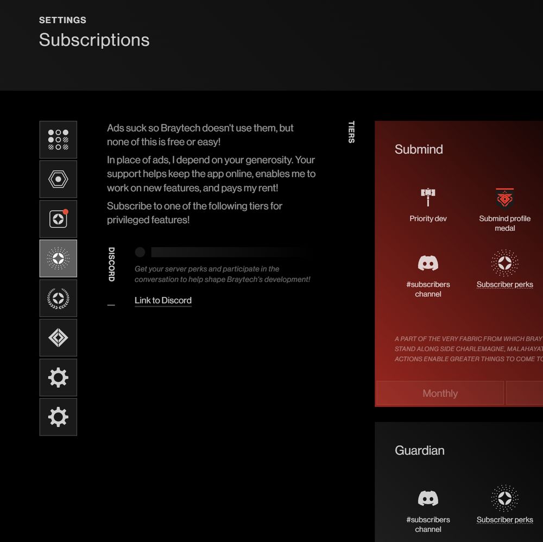Image resolution: width=543 pixels, height=542 pixels.
Task: Click the Subscriptions page title
Action: (x=94, y=40)
